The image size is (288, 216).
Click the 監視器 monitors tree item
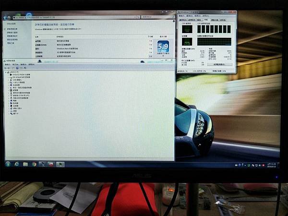point(14,103)
